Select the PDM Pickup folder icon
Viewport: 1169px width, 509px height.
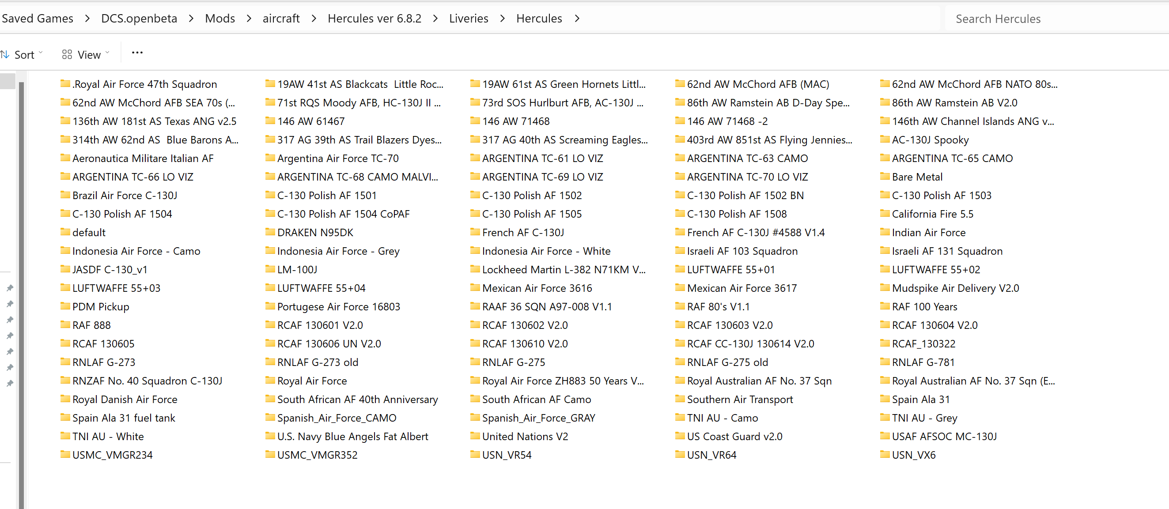pyautogui.click(x=65, y=306)
